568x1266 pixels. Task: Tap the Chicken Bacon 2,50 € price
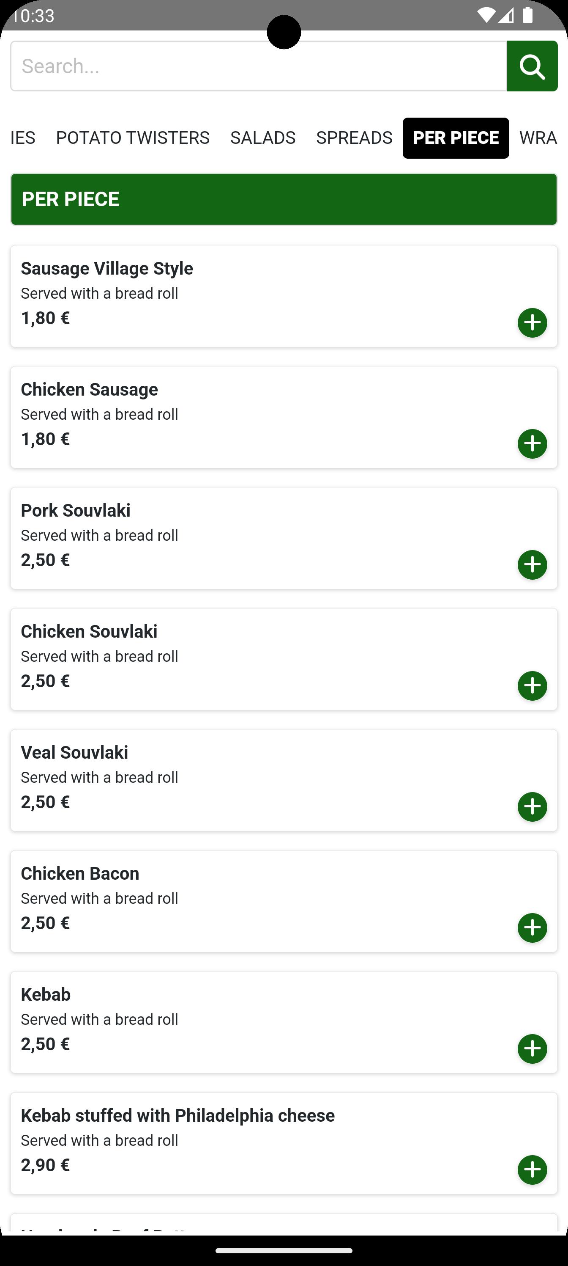(45, 923)
